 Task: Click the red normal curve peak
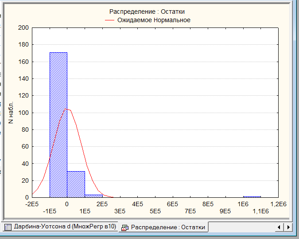coord(66,109)
